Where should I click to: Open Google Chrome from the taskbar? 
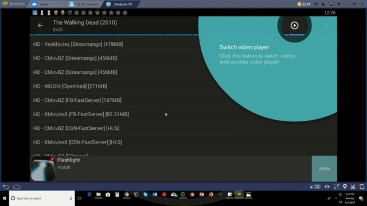[127, 195]
